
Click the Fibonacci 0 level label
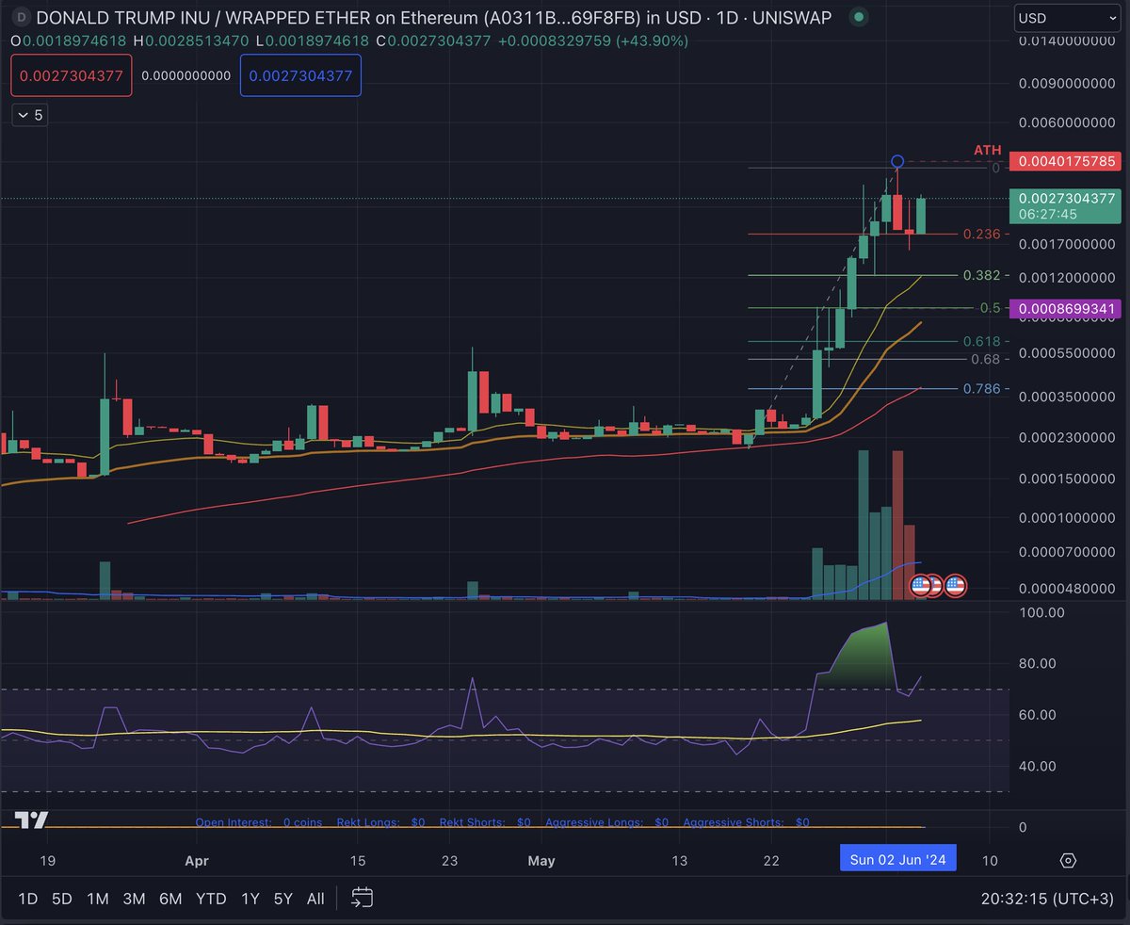995,168
